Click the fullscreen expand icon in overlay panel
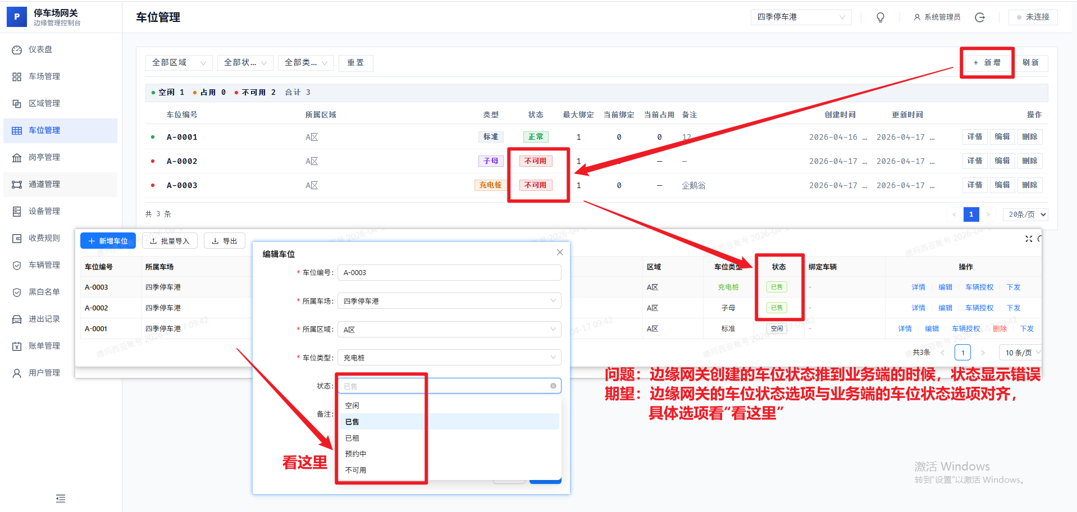The height and width of the screenshot is (512, 1077). (1028, 239)
